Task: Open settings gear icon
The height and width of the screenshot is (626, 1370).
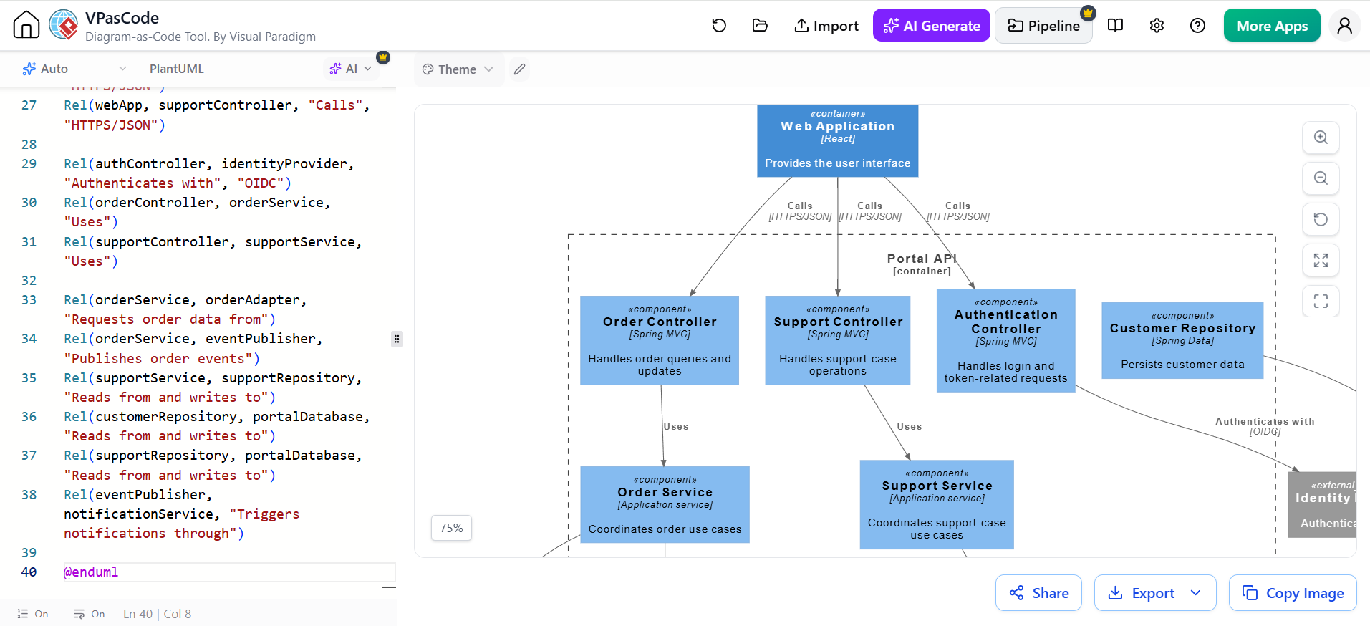Action: coord(1157,26)
